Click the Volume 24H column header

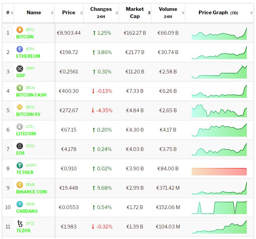coord(168,13)
